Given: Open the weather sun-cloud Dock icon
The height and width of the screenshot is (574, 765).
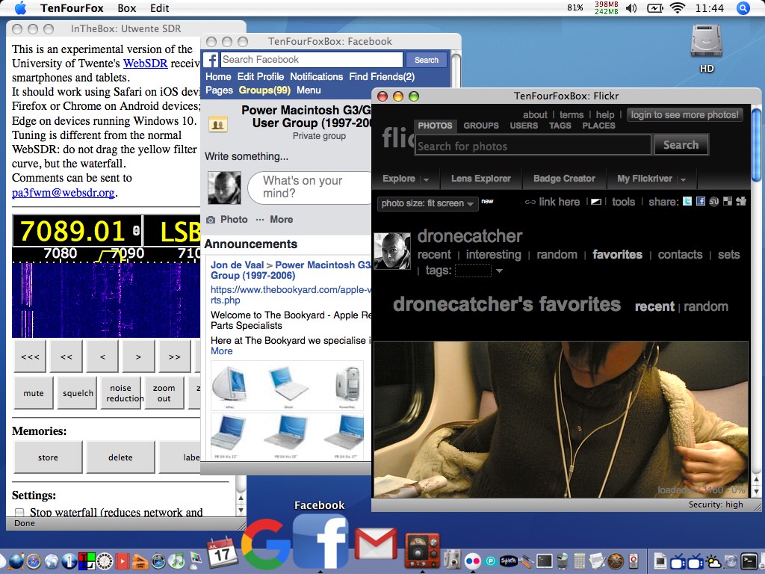Looking at the screenshot, I should pos(712,561).
